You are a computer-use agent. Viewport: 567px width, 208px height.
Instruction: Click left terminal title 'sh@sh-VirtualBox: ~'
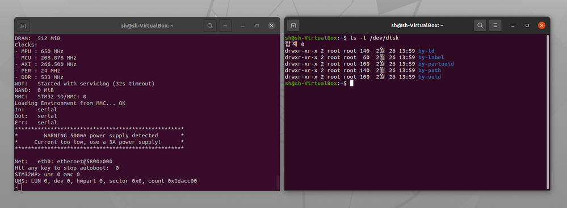(x=147, y=25)
